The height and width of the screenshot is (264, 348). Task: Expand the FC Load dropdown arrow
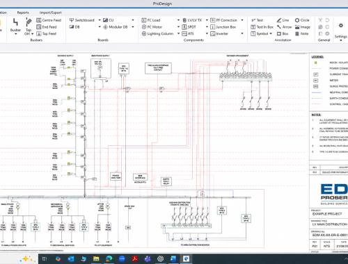(178, 20)
